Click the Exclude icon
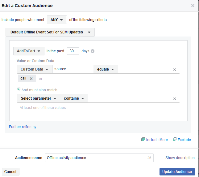Viewport: 199px width, 177px height. point(175,140)
